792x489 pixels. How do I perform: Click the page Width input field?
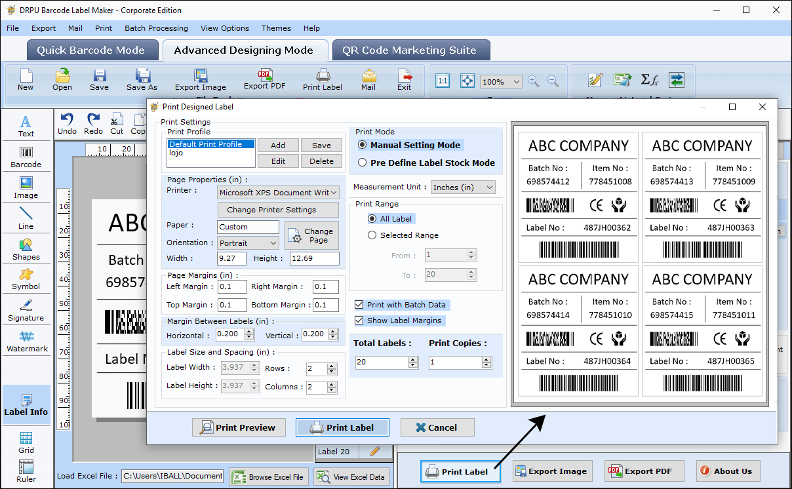click(231, 258)
